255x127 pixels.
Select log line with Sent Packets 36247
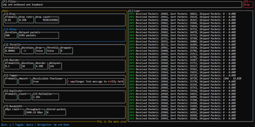click(x=182, y=20)
